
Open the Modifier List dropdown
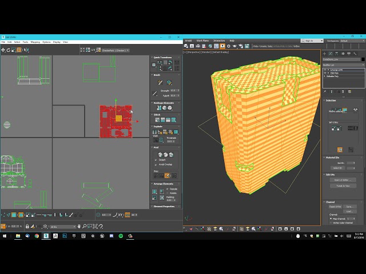344,65
